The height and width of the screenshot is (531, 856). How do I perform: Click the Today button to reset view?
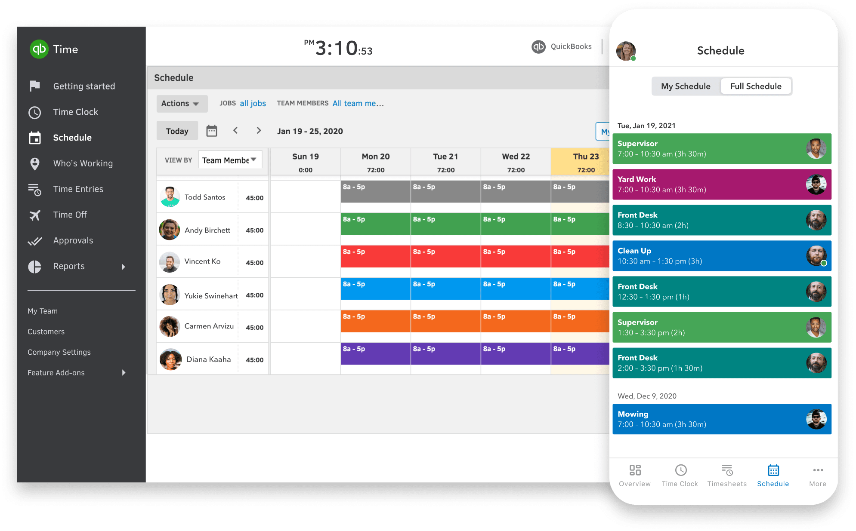pyautogui.click(x=176, y=131)
